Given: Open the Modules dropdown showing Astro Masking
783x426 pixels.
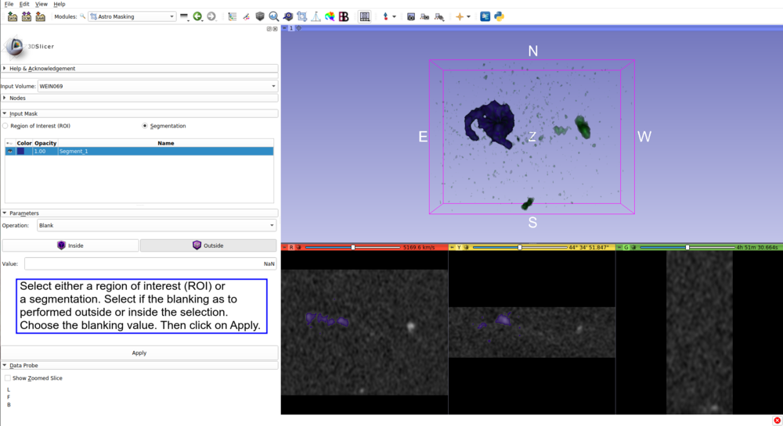Looking at the screenshot, I should 132,16.
